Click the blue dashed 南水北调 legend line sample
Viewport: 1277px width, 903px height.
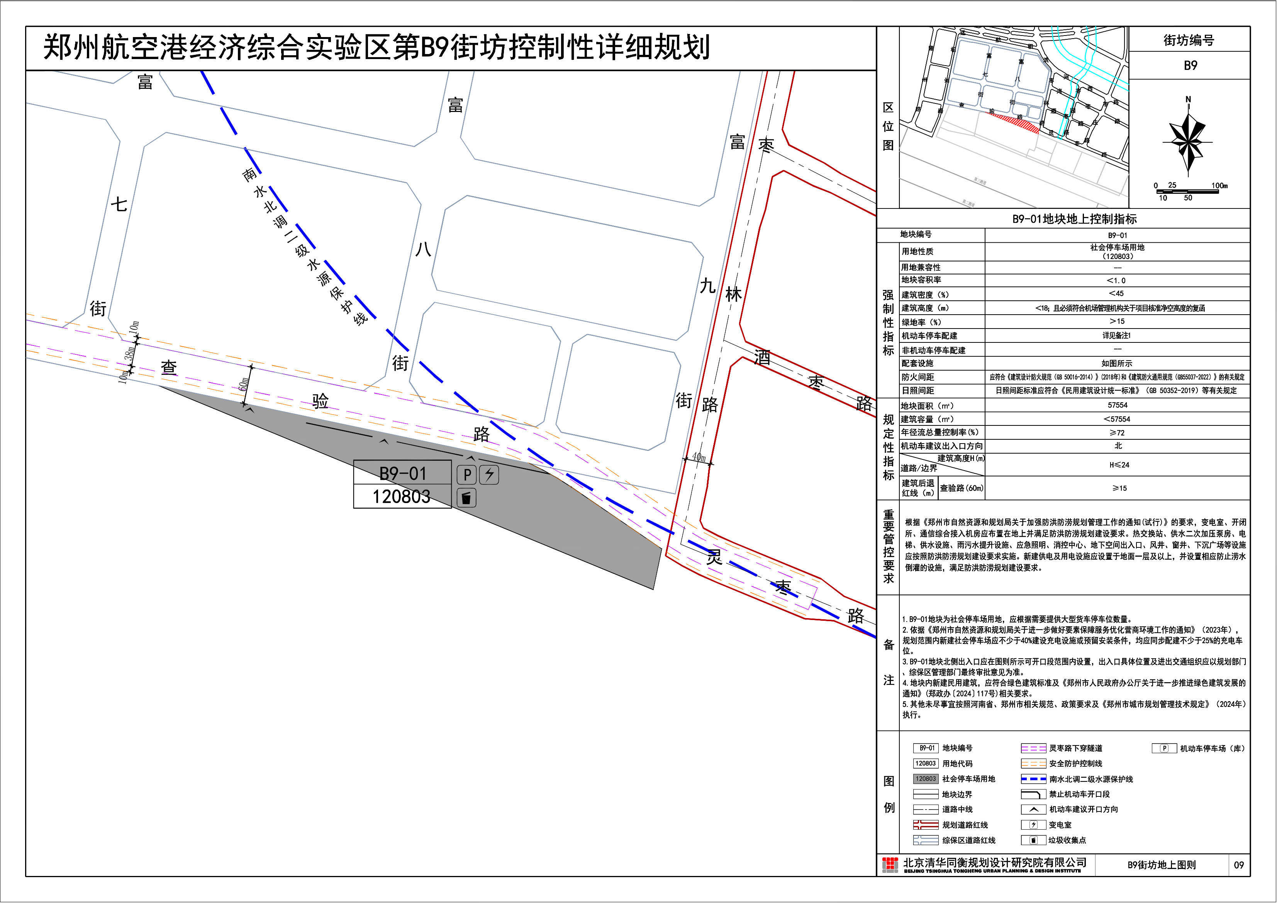1033,779
